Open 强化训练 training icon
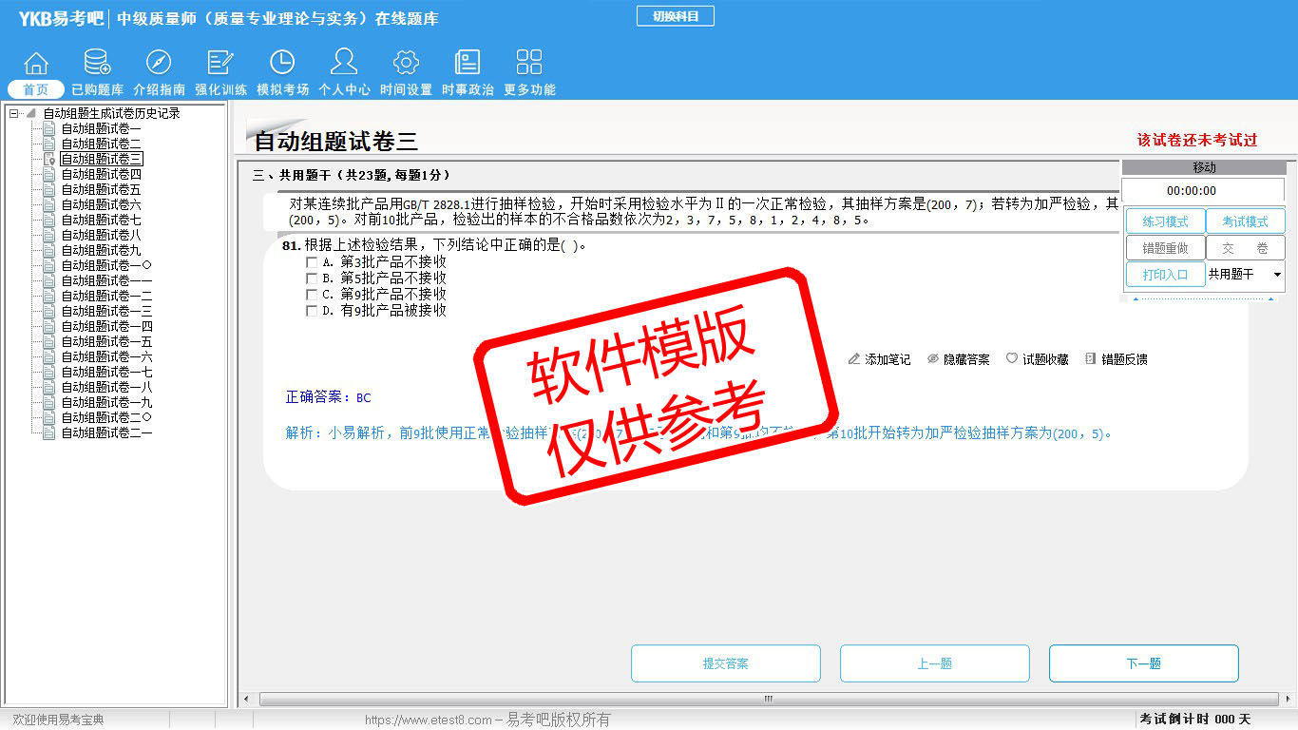 [x=220, y=64]
